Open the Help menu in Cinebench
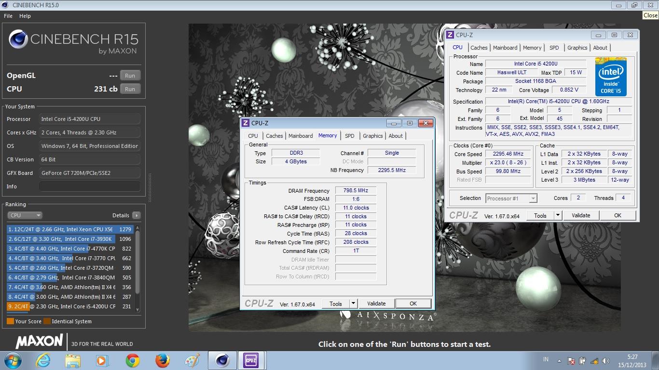The width and height of the screenshot is (659, 370). tap(25, 16)
